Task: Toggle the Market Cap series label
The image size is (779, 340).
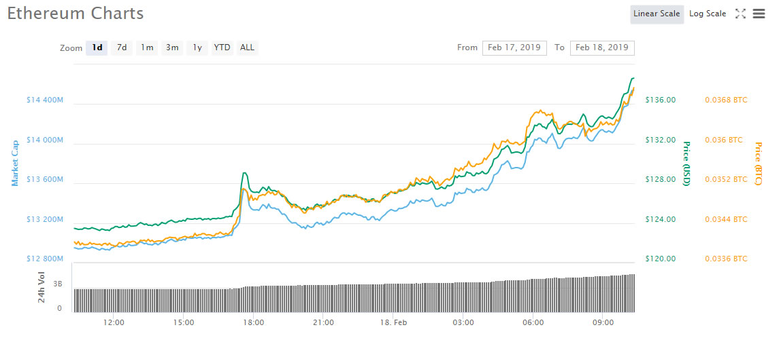Action: click(x=14, y=163)
